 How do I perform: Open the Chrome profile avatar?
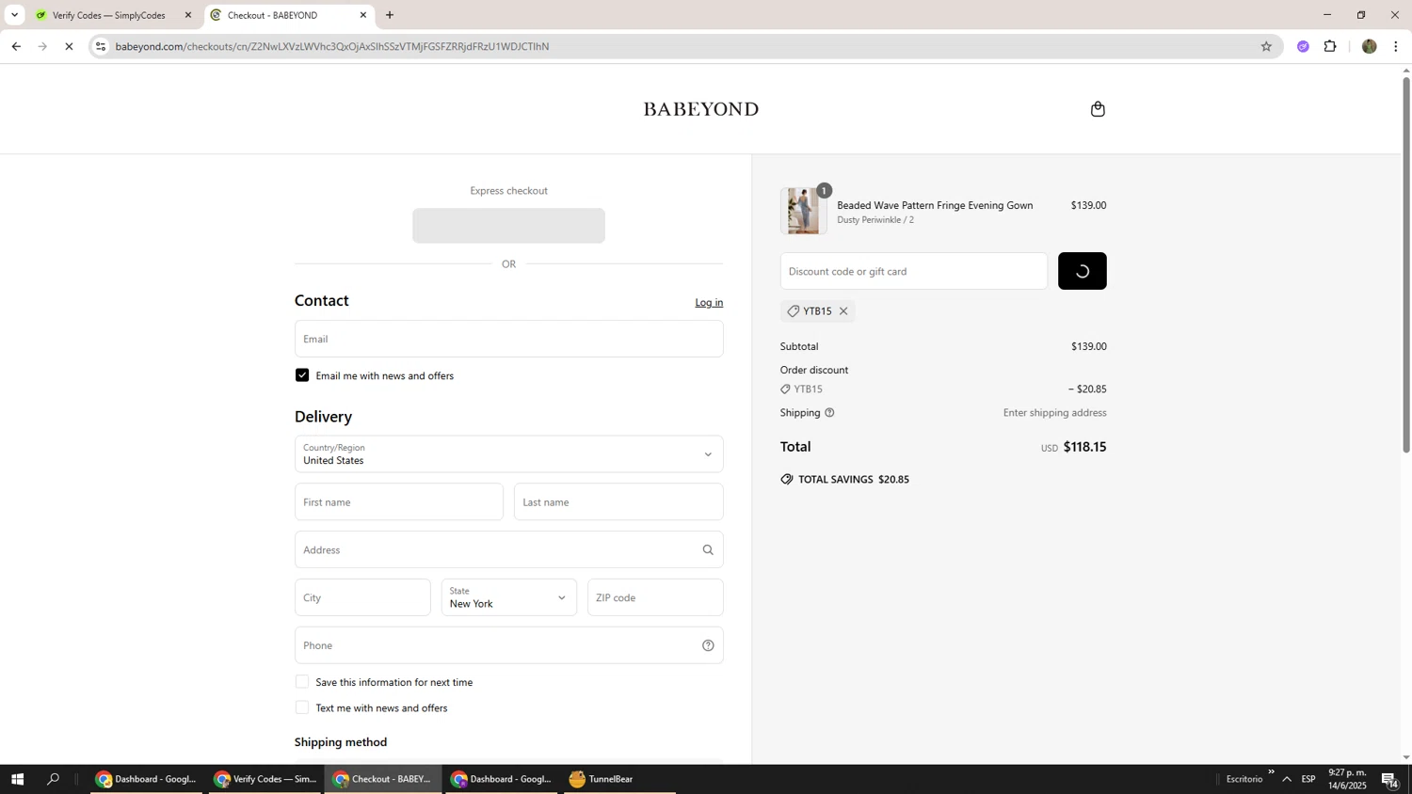click(1369, 46)
